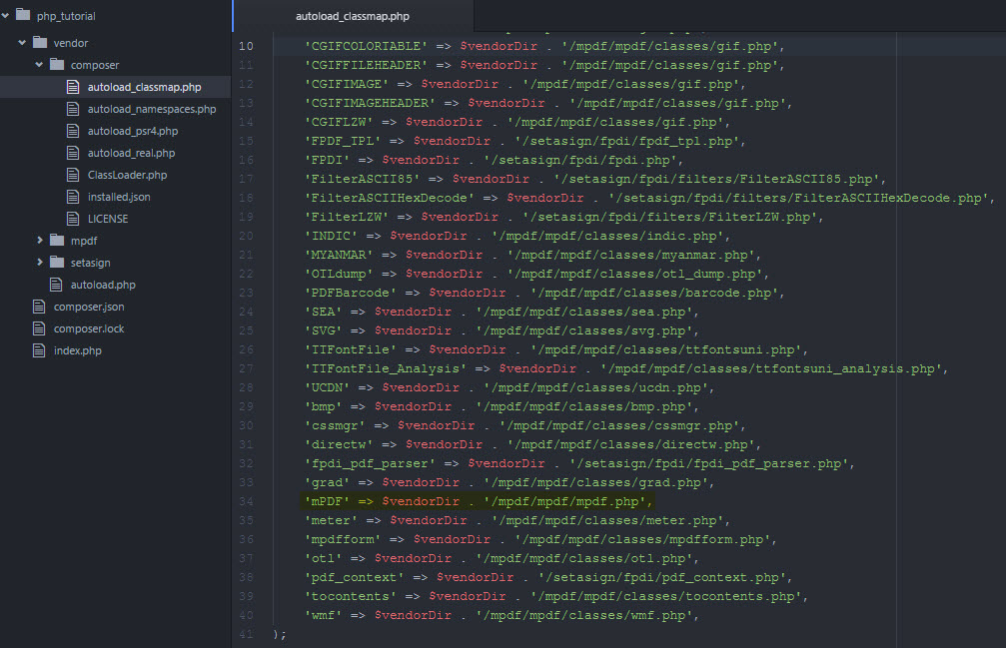
Task: Select the php_tutorial project label
Action: click(66, 16)
